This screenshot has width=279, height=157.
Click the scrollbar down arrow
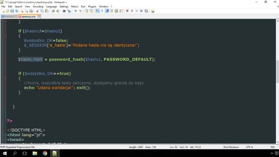[277, 142]
